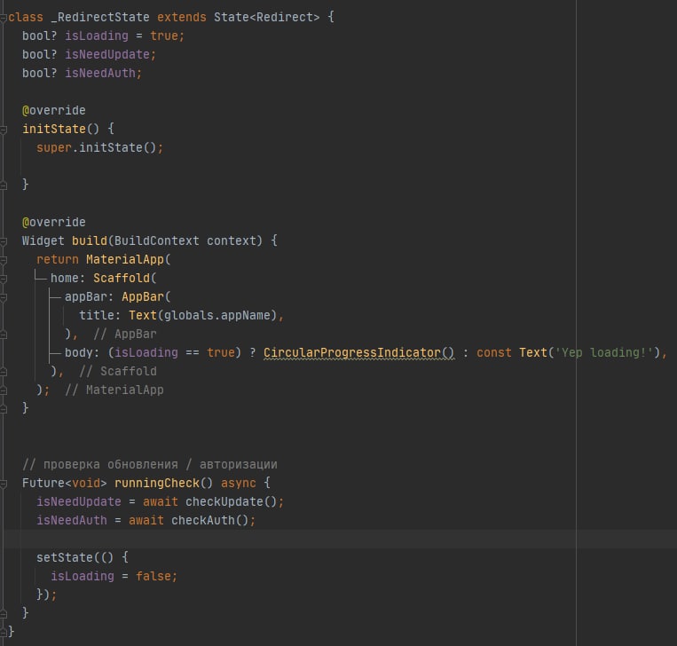The width and height of the screenshot is (677, 646).
Task: Click 'isNeedUpdate' in its bool? declaration
Action: (x=107, y=54)
